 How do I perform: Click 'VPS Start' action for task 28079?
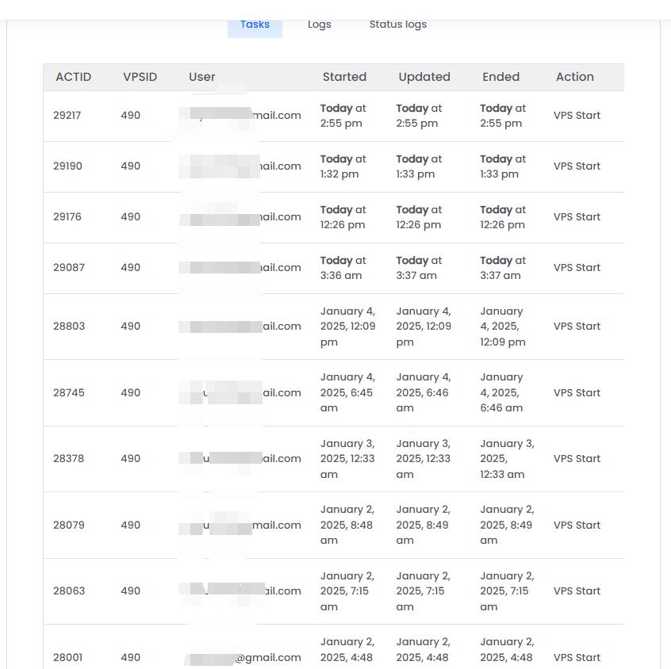point(577,525)
